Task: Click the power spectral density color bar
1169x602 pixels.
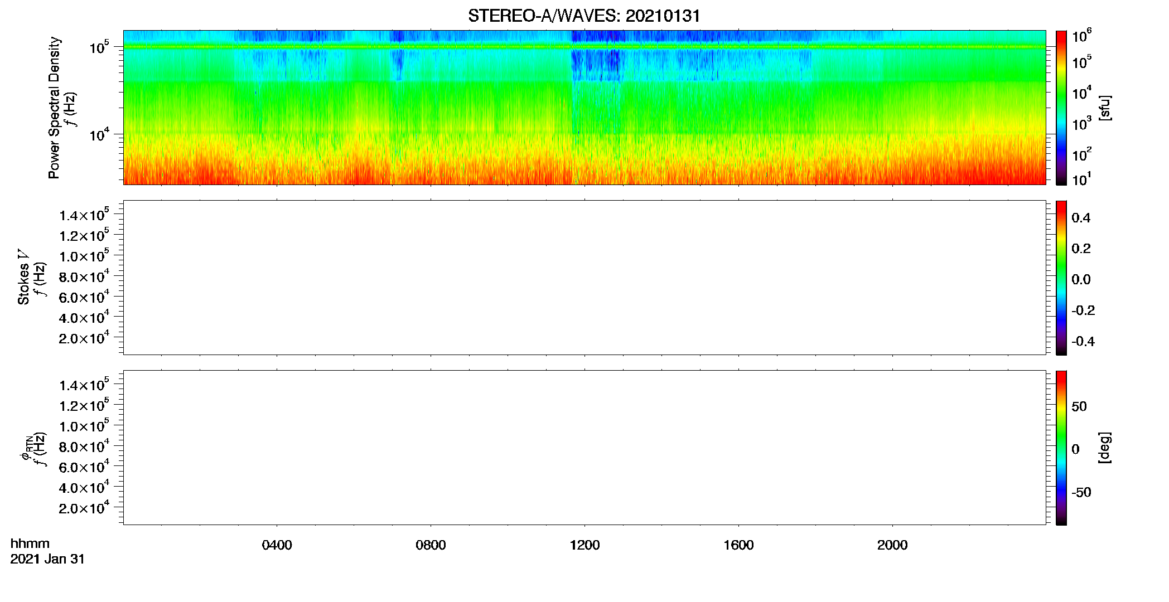Action: pyautogui.click(x=1061, y=108)
